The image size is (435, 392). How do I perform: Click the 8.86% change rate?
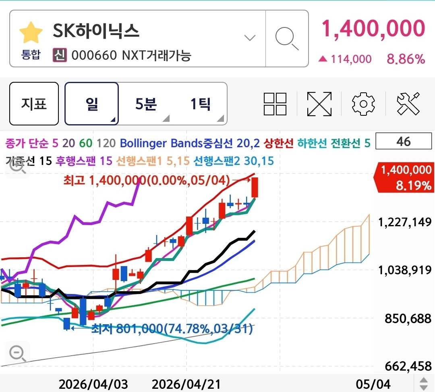point(406,59)
